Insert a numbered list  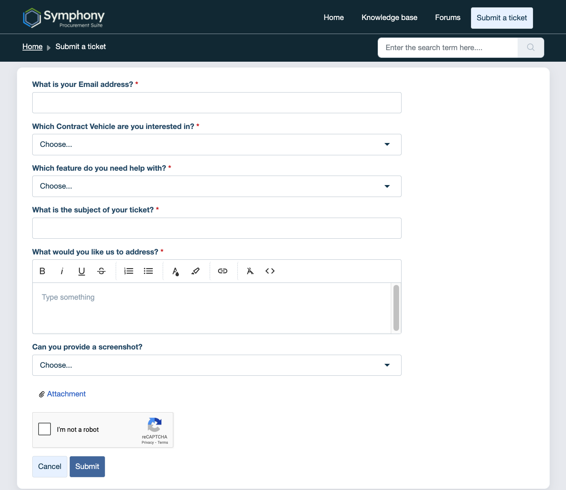click(x=129, y=271)
